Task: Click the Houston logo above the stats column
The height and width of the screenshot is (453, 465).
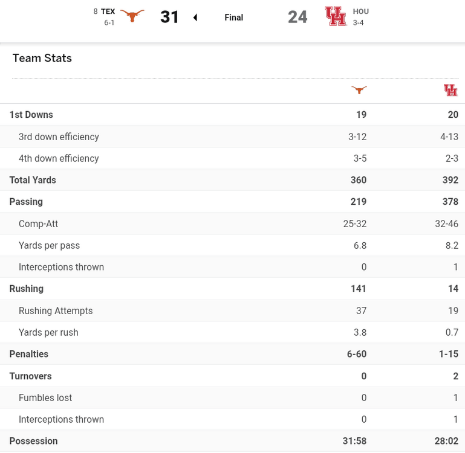Action: [x=450, y=90]
